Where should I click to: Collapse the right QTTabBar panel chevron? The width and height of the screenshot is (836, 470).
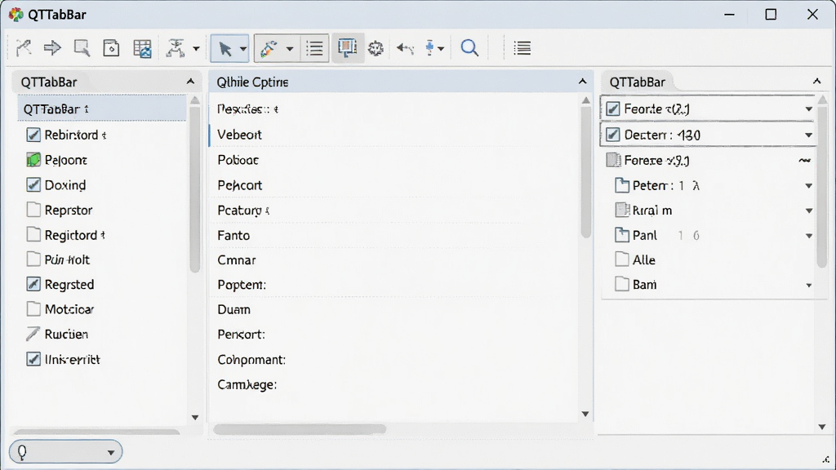tap(816, 81)
